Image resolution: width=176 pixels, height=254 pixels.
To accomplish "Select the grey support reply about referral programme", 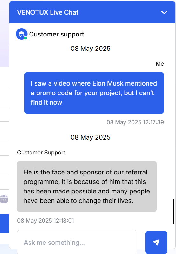I will click(x=87, y=186).
